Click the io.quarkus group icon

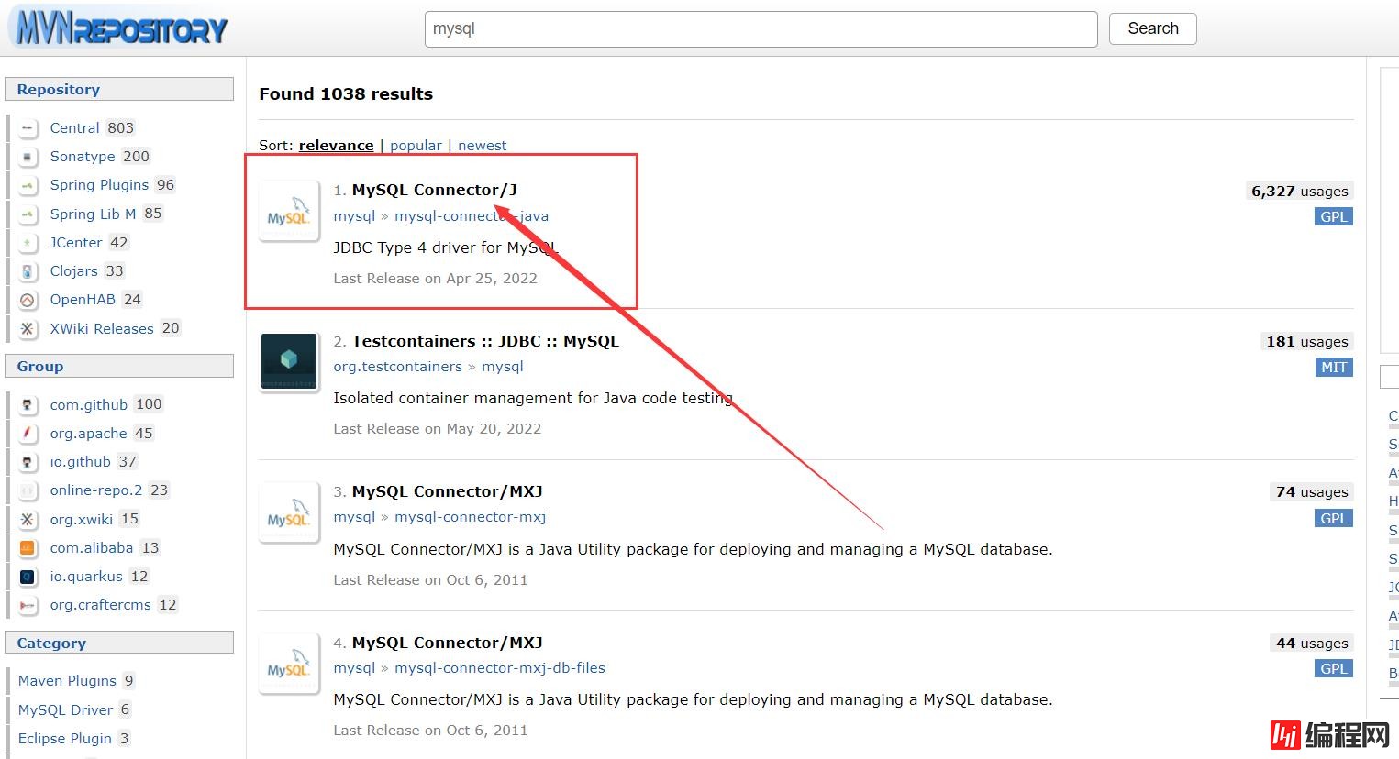point(28,577)
